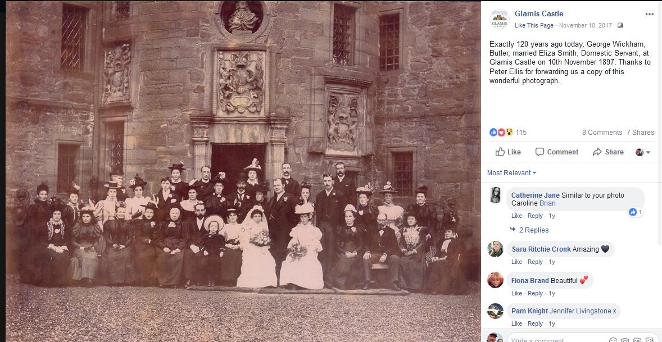Screen dimensions: 662x342
Task: Click the public globe privacy icon
Action: (620, 25)
